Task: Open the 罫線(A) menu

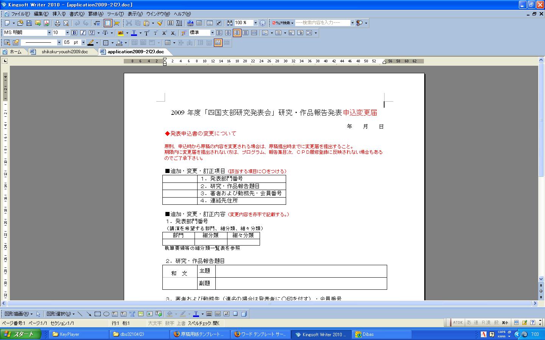Action: (x=96, y=14)
